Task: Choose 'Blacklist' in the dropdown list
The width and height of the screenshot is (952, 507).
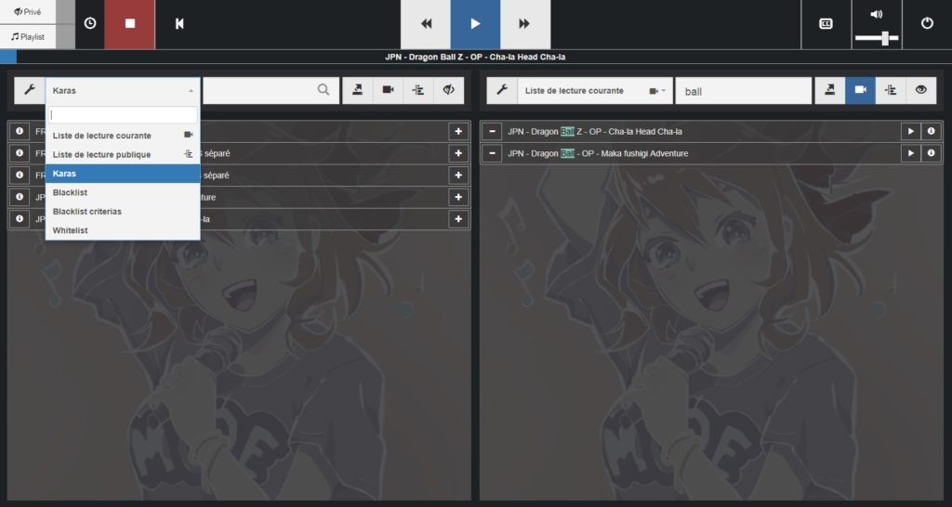Action: point(123,192)
